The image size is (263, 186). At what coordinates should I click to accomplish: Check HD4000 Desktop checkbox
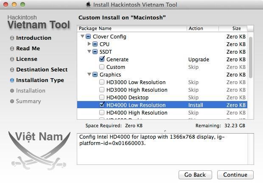pyautogui.click(x=102, y=97)
